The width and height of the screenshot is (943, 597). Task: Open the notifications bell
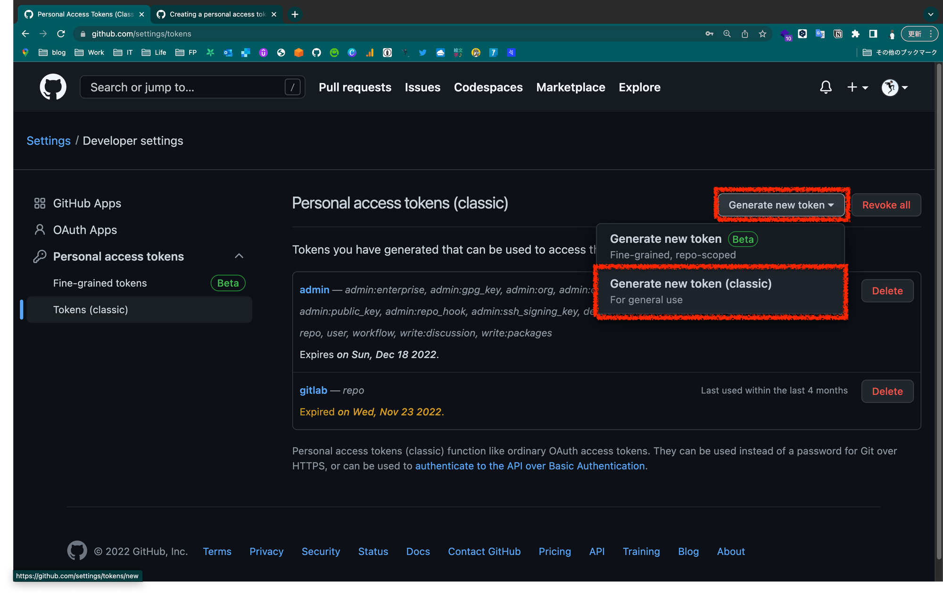[826, 87]
